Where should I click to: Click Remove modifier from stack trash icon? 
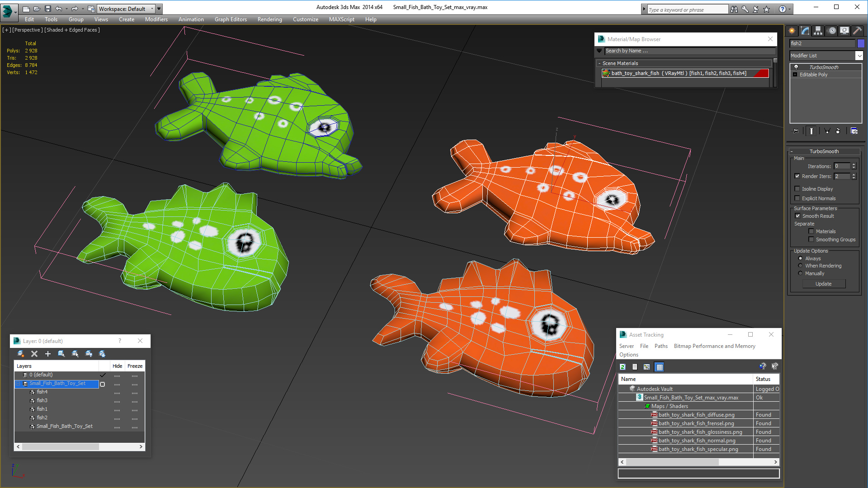pyautogui.click(x=838, y=131)
